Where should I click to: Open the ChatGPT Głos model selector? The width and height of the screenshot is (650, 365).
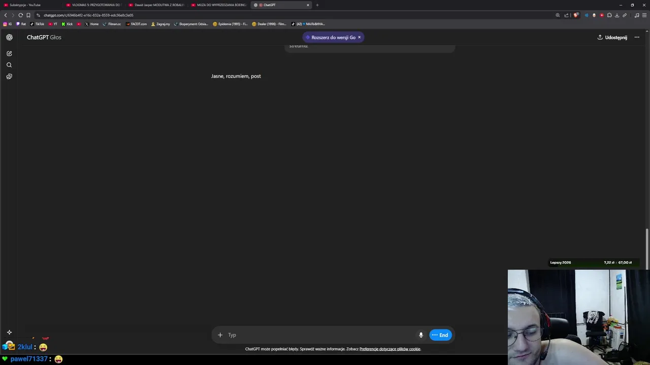pyautogui.click(x=44, y=37)
